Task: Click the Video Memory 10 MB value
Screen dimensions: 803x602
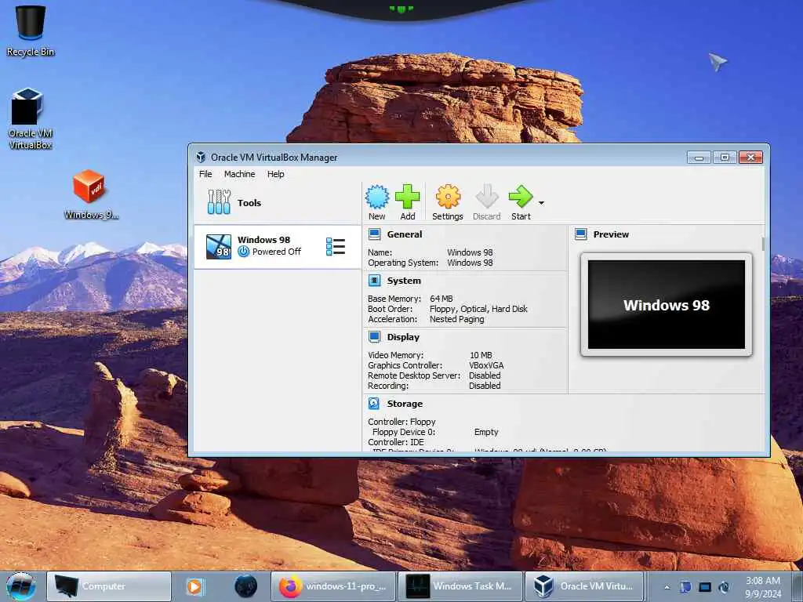Action: pos(481,355)
